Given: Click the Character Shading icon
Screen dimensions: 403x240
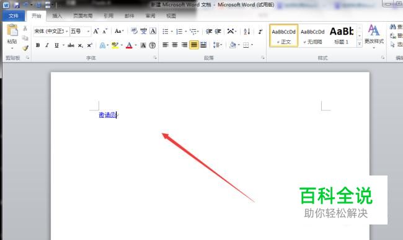Looking at the screenshot, I should click(143, 45).
